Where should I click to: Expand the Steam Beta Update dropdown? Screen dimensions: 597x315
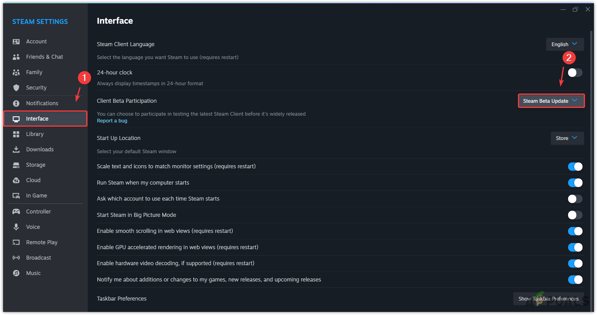click(x=551, y=101)
